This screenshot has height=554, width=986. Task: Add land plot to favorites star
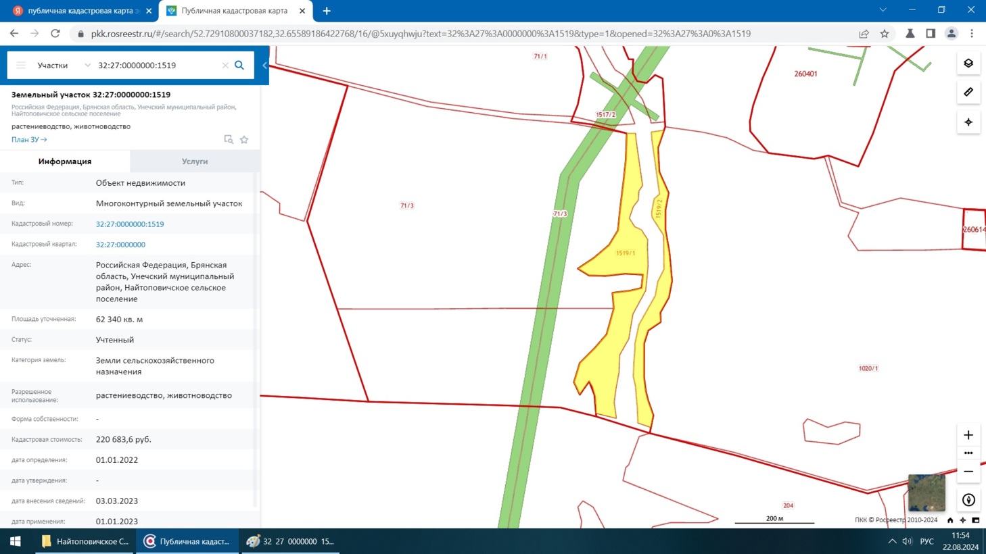click(244, 140)
